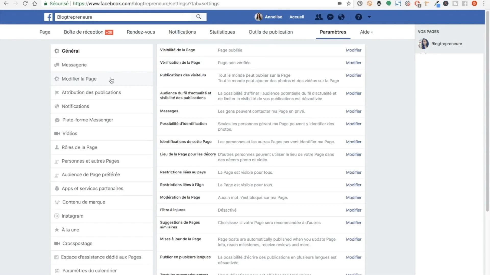Click the Facebook logo icon

pos(48,17)
